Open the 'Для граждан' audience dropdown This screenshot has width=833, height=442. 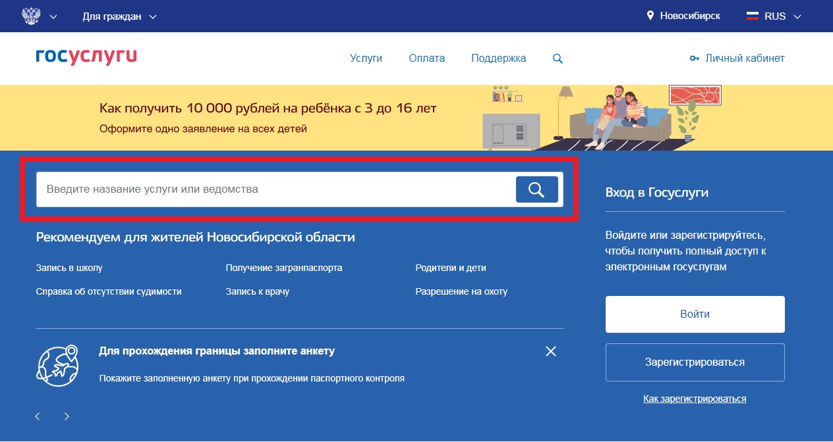(119, 16)
